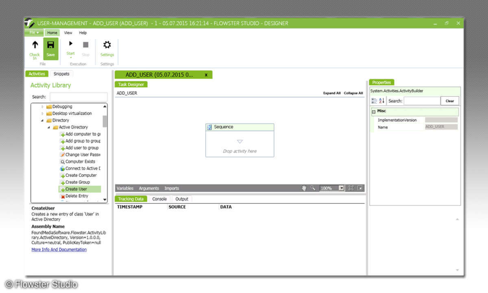Screen dimensions: 488x293
Task: Click the ImplementationVersion value field
Action: [441, 120]
